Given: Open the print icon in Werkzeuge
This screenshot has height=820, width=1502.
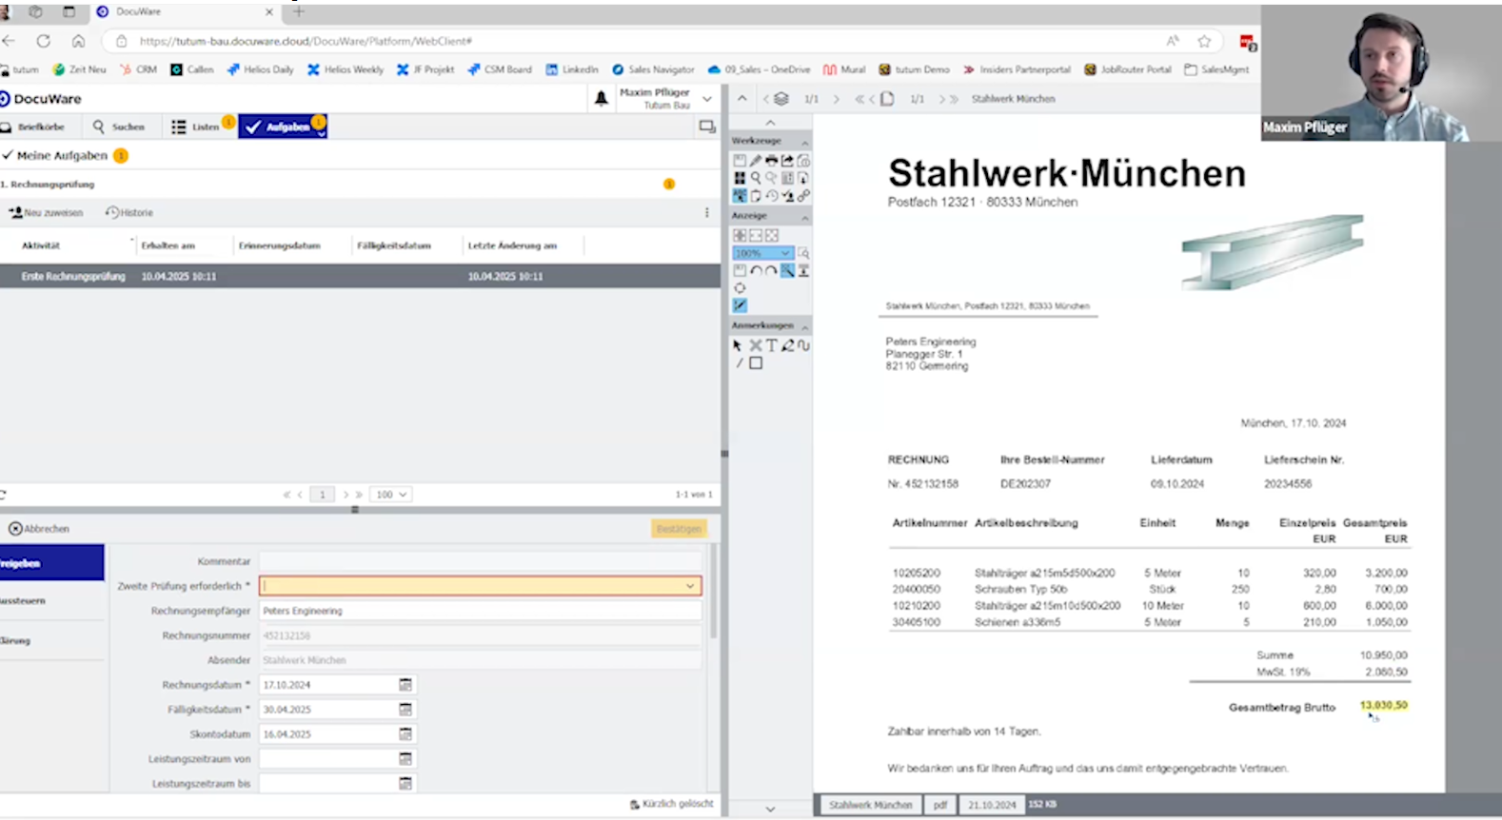Looking at the screenshot, I should pyautogui.click(x=771, y=161).
